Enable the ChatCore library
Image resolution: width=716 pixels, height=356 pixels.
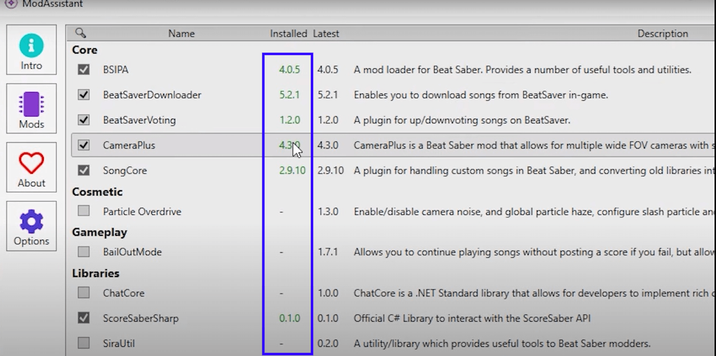click(84, 293)
